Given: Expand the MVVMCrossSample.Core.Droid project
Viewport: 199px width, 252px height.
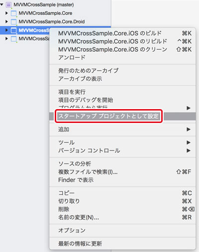Looking at the screenshot, I should (6, 21).
